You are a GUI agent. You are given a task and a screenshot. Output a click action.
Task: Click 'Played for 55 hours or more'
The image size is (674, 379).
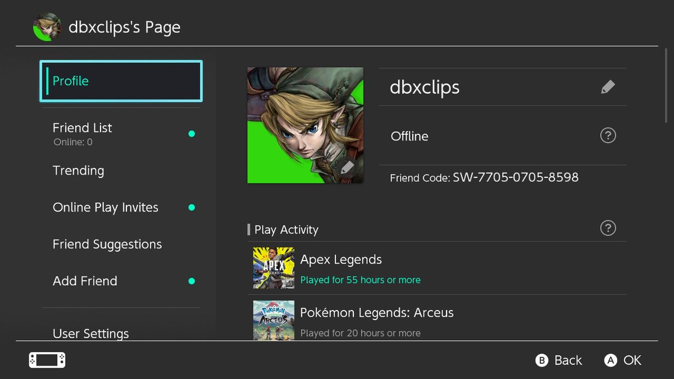pos(360,280)
